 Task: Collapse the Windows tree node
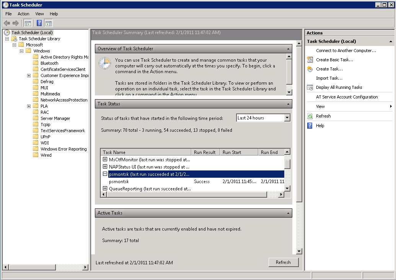point(22,51)
